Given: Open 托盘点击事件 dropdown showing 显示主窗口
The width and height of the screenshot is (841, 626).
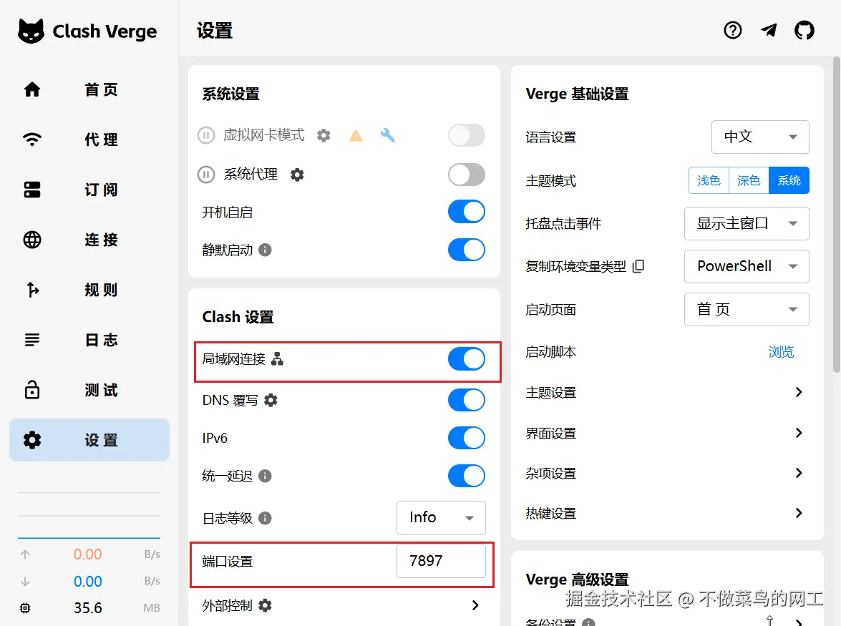Looking at the screenshot, I should [x=747, y=223].
